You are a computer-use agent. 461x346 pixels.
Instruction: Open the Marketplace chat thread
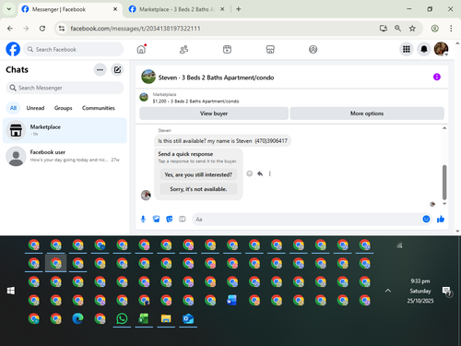pos(65,130)
